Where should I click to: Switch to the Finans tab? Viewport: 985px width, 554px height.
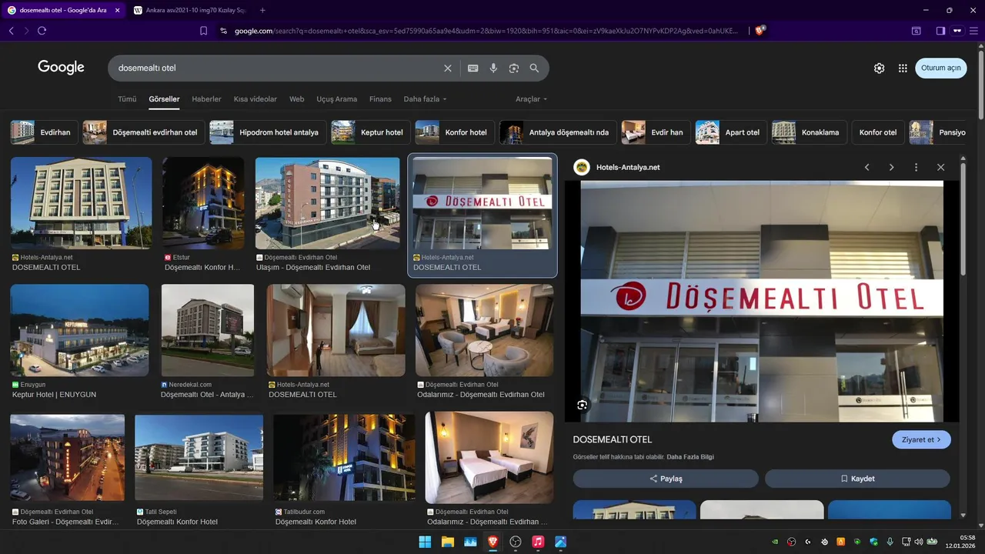pos(380,99)
